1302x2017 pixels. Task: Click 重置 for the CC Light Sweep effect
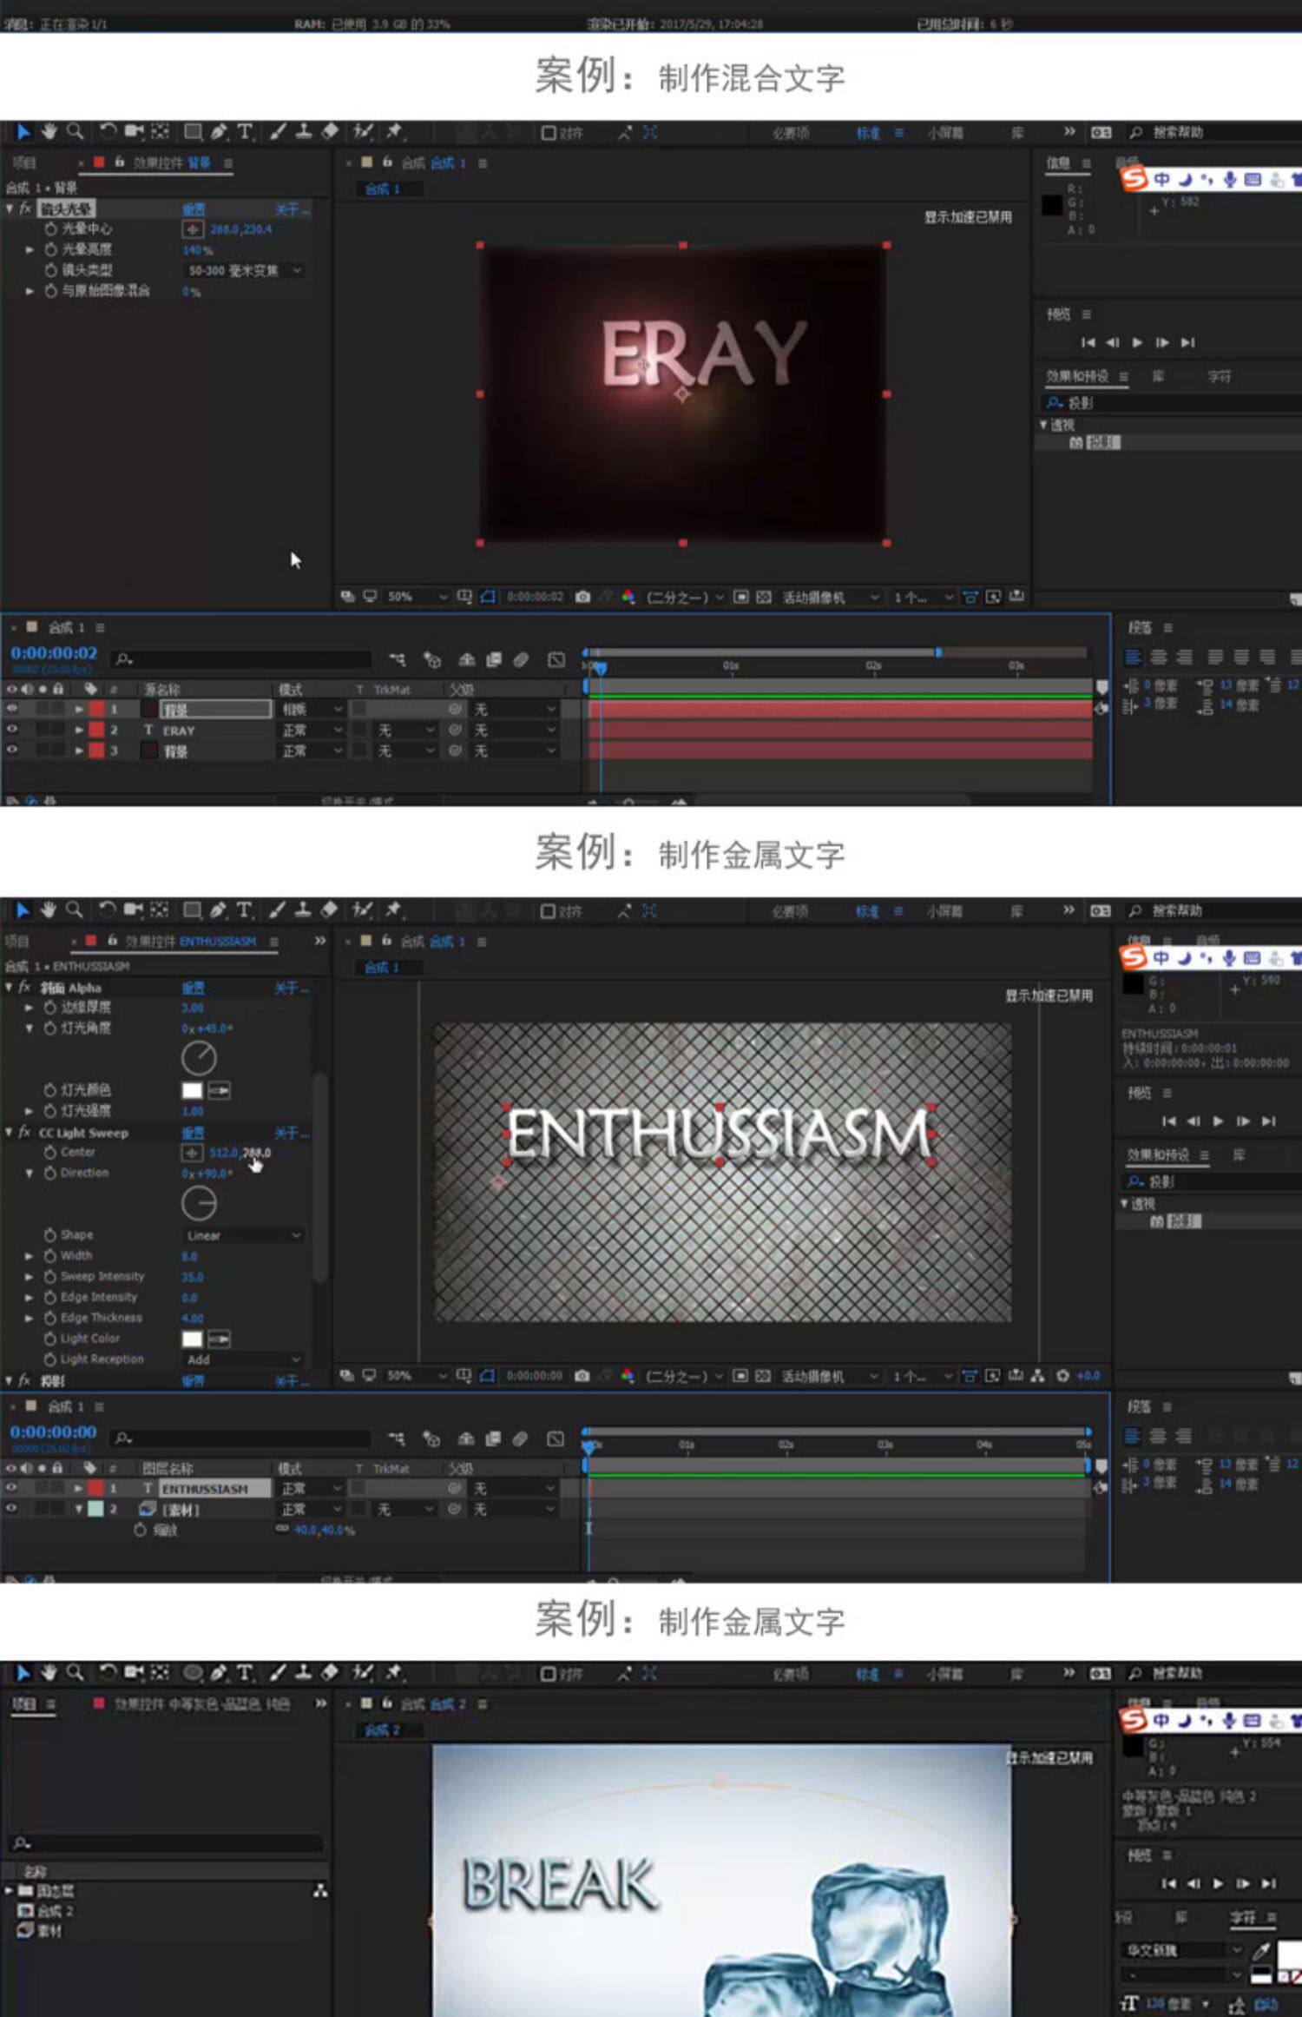(x=193, y=1133)
